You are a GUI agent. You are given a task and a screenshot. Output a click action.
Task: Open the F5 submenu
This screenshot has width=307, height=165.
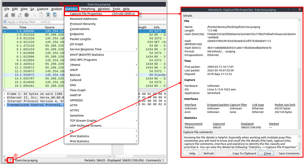tap(101, 131)
